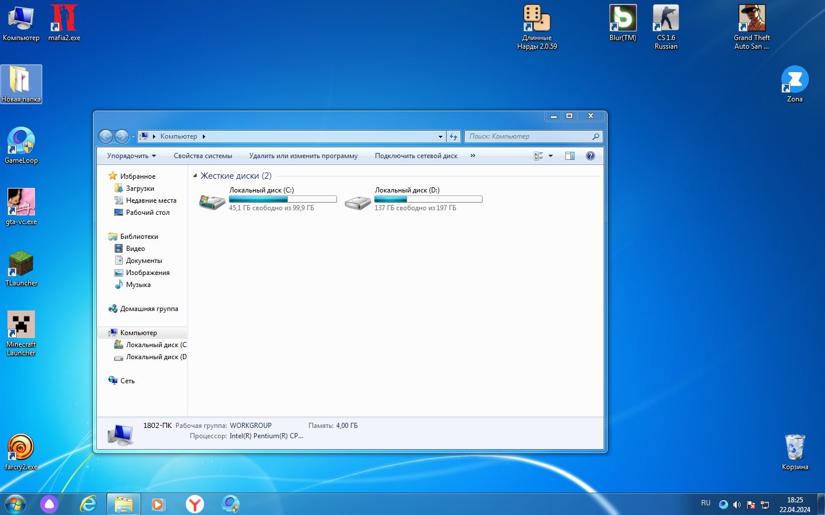Click the D: drive usage bar
The width and height of the screenshot is (825, 515).
(428, 199)
